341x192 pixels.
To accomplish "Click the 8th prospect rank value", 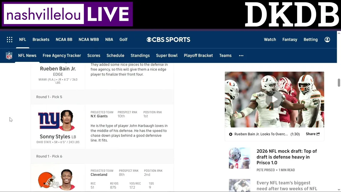I will [x=122, y=175].
